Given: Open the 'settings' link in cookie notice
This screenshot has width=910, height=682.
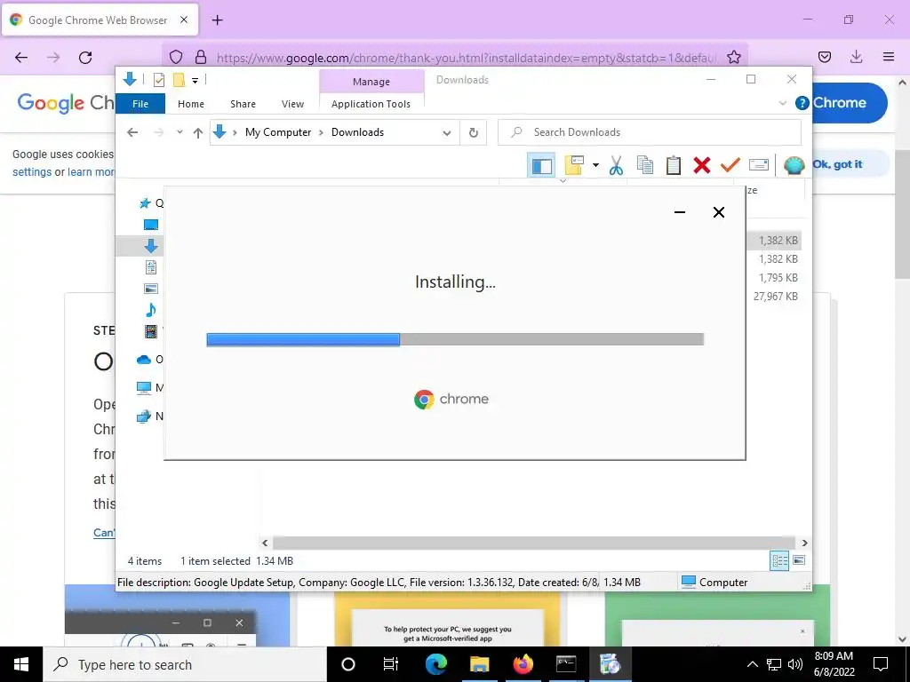Looking at the screenshot, I should coord(32,172).
